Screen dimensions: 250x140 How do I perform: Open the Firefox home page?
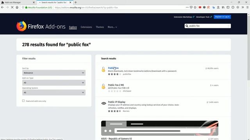[x=17, y=7]
